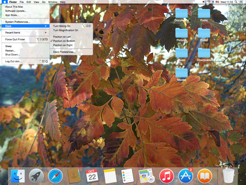
Task: Open System Preferences from Apple menu
Action: 17,22
